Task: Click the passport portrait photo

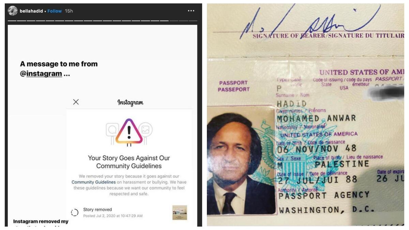Action: point(241,160)
